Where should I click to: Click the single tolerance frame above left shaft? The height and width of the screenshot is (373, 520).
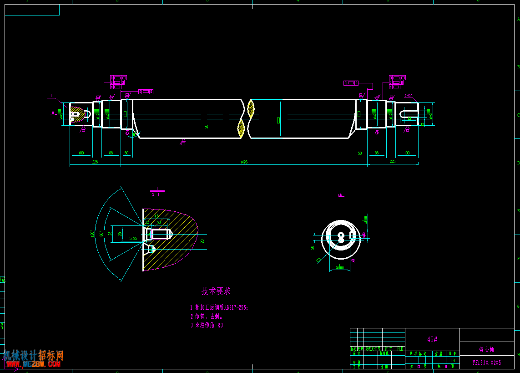(146, 92)
